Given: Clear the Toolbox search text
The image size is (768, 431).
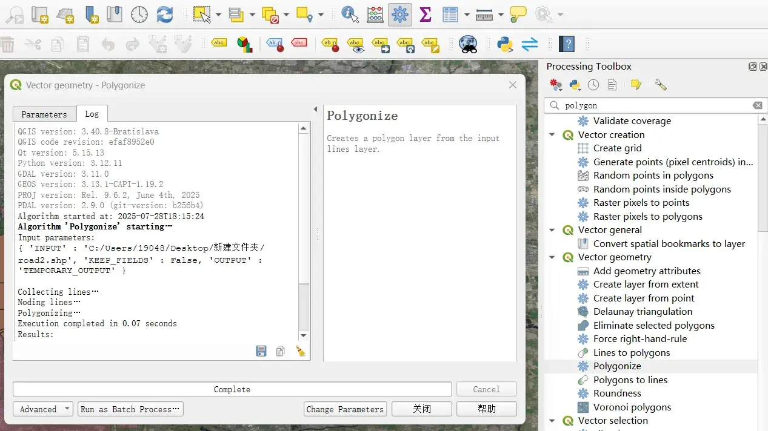Looking at the screenshot, I should point(758,105).
